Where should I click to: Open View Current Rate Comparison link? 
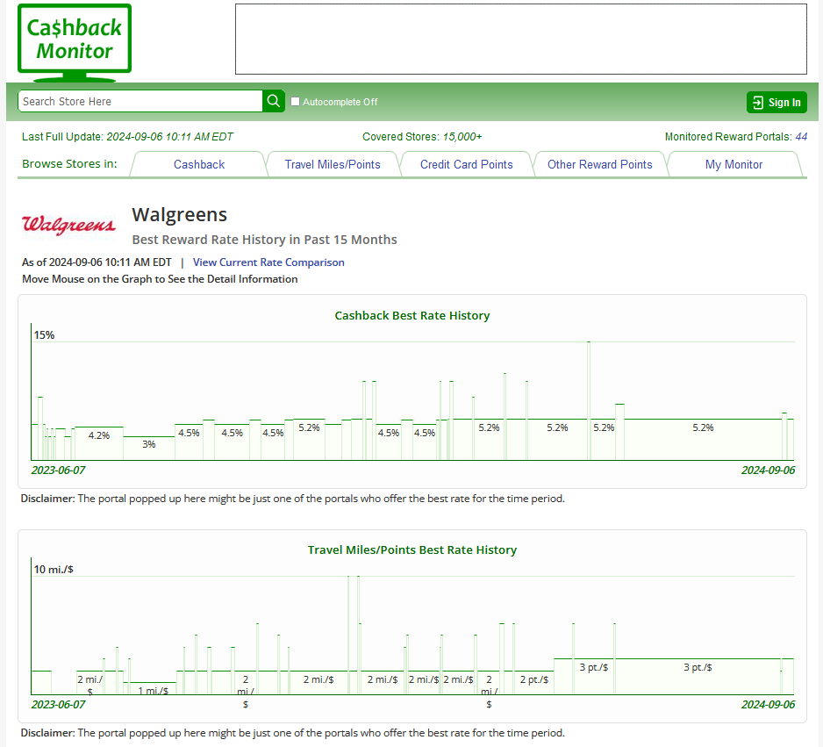click(268, 262)
